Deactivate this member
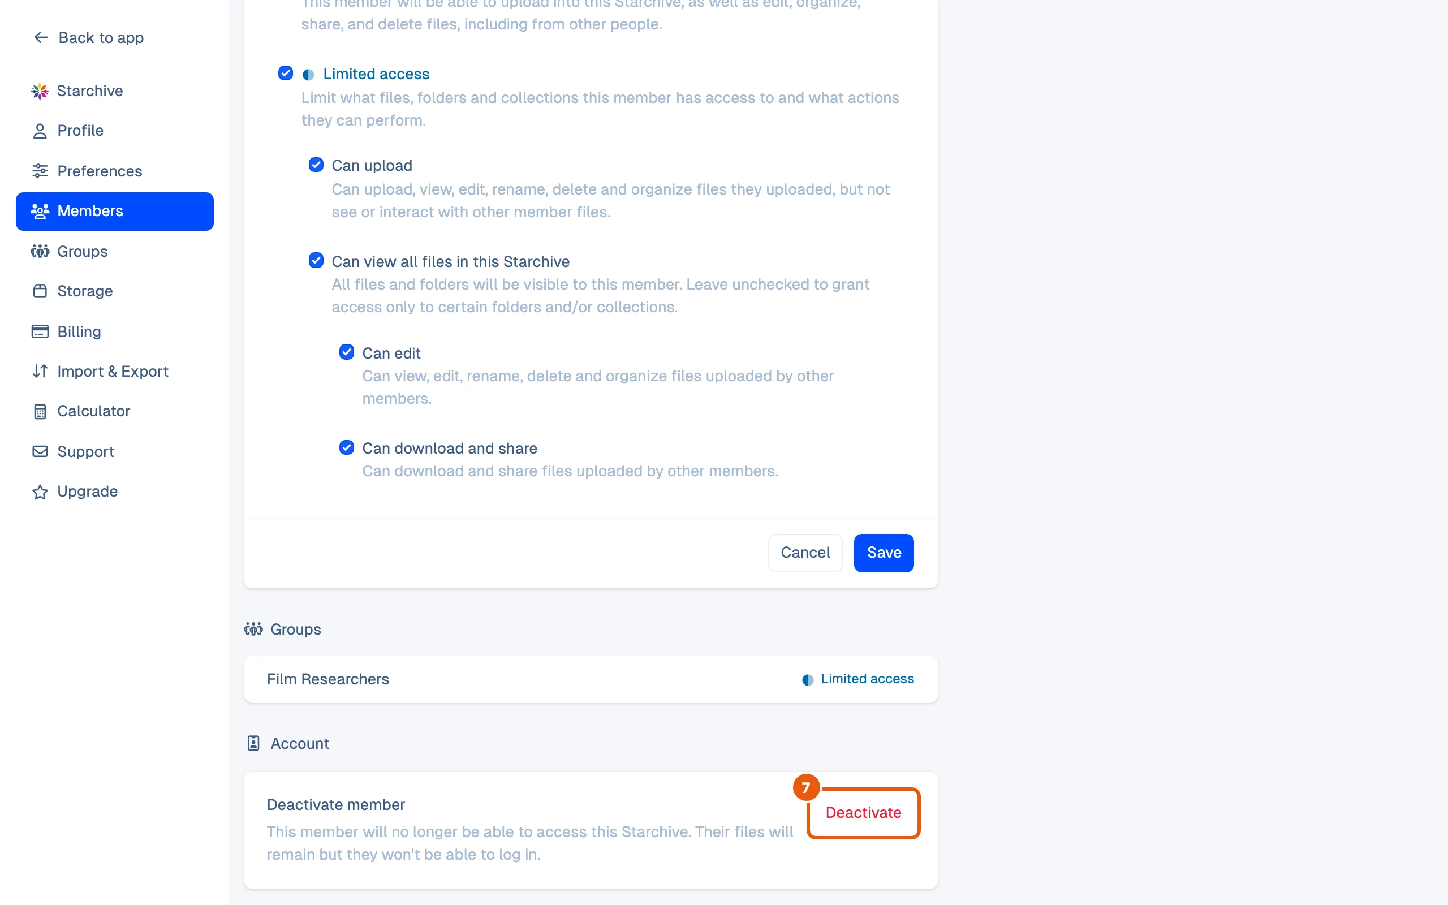Viewport: 1448px width, 905px height. pos(863,813)
